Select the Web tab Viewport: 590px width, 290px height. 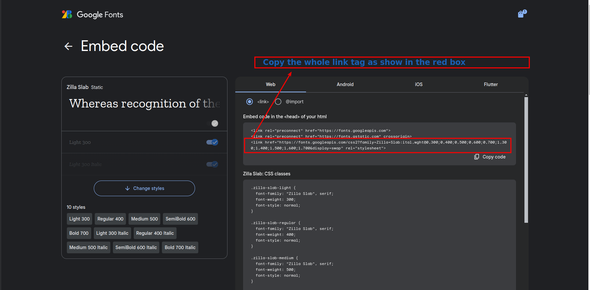click(270, 84)
